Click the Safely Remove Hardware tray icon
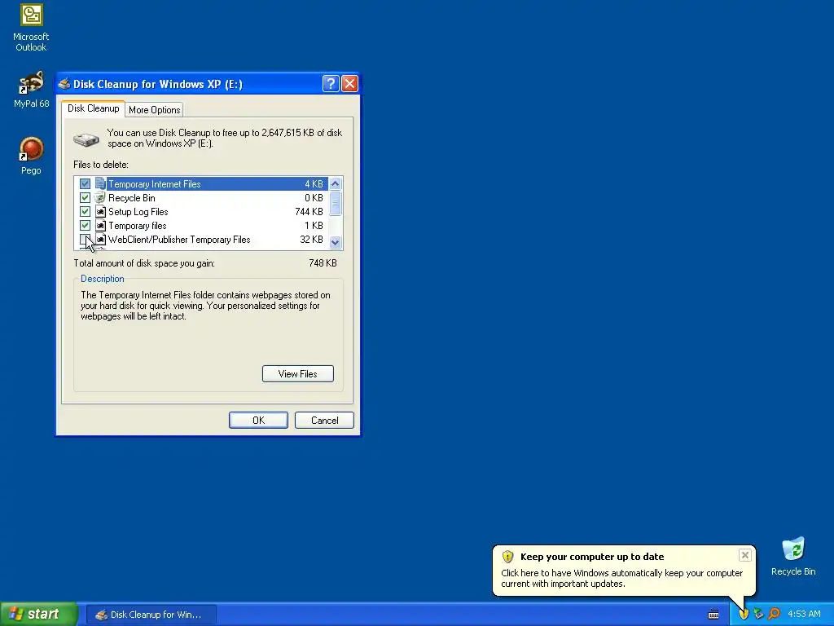 758,614
